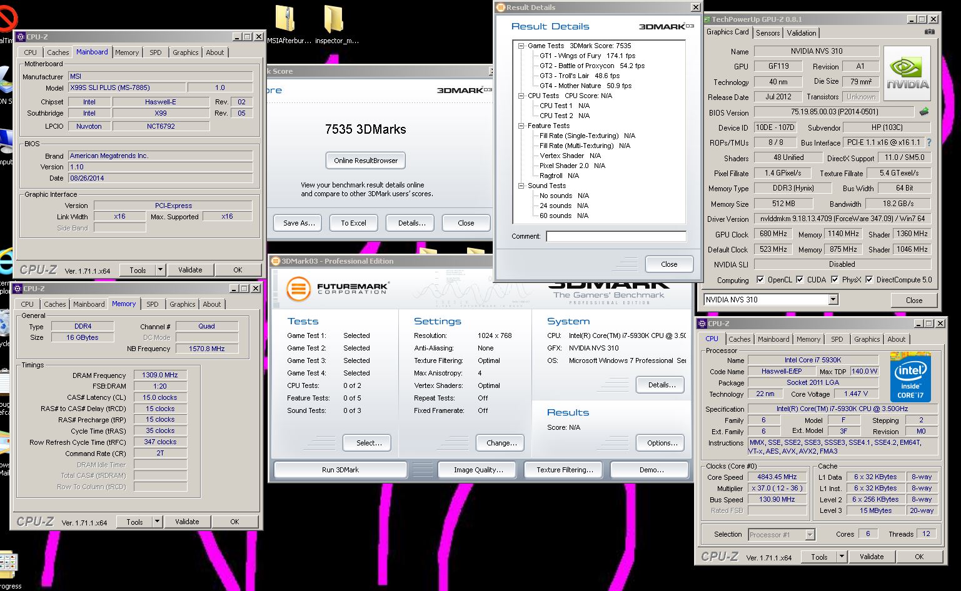Click the Run 3DMark button
Image resolution: width=961 pixels, height=591 pixels.
pos(340,470)
